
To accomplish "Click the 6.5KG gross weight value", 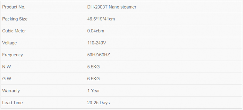I will (94, 79).
